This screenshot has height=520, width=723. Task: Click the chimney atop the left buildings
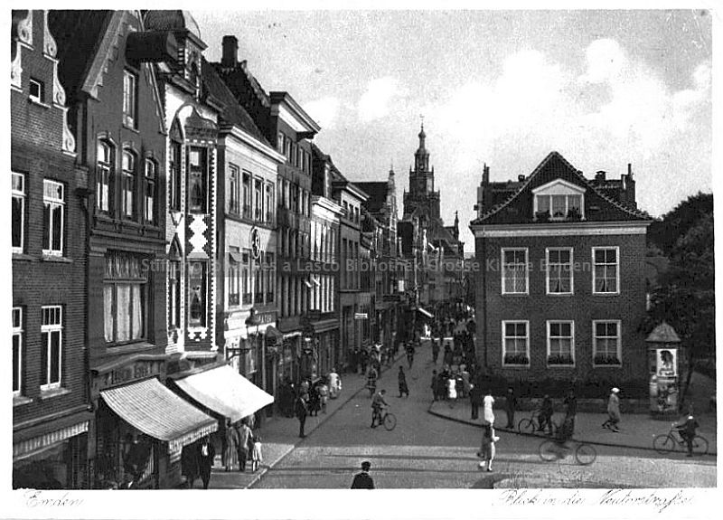230,51
